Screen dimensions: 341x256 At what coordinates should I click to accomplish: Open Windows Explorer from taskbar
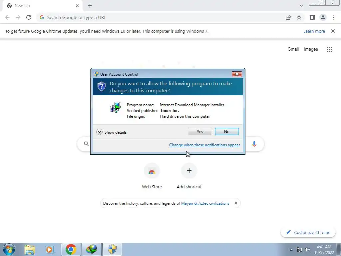[x=30, y=249]
